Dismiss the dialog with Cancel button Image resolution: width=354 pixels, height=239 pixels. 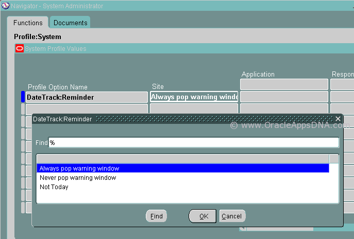232,216
